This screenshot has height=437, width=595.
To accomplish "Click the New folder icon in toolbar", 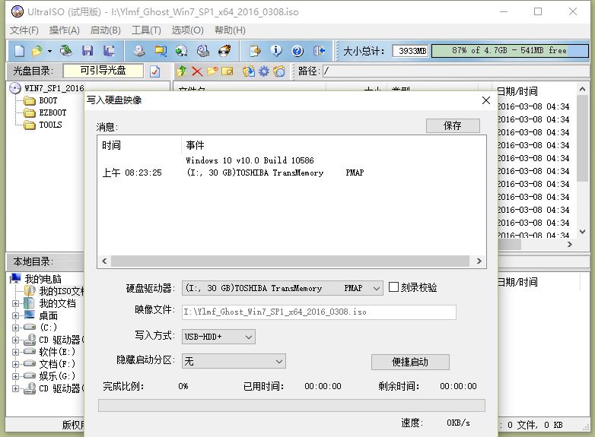I will coord(212,71).
